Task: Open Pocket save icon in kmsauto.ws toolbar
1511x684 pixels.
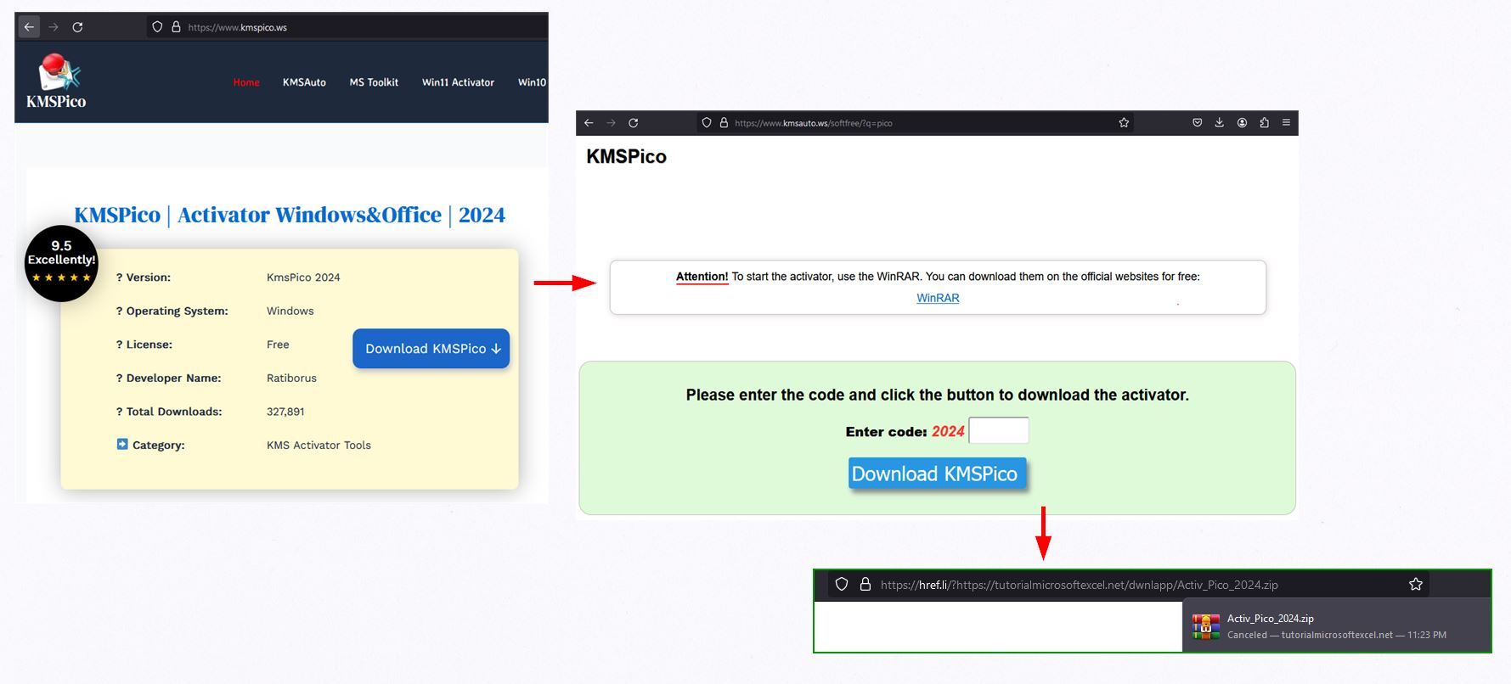Action: 1197,123
